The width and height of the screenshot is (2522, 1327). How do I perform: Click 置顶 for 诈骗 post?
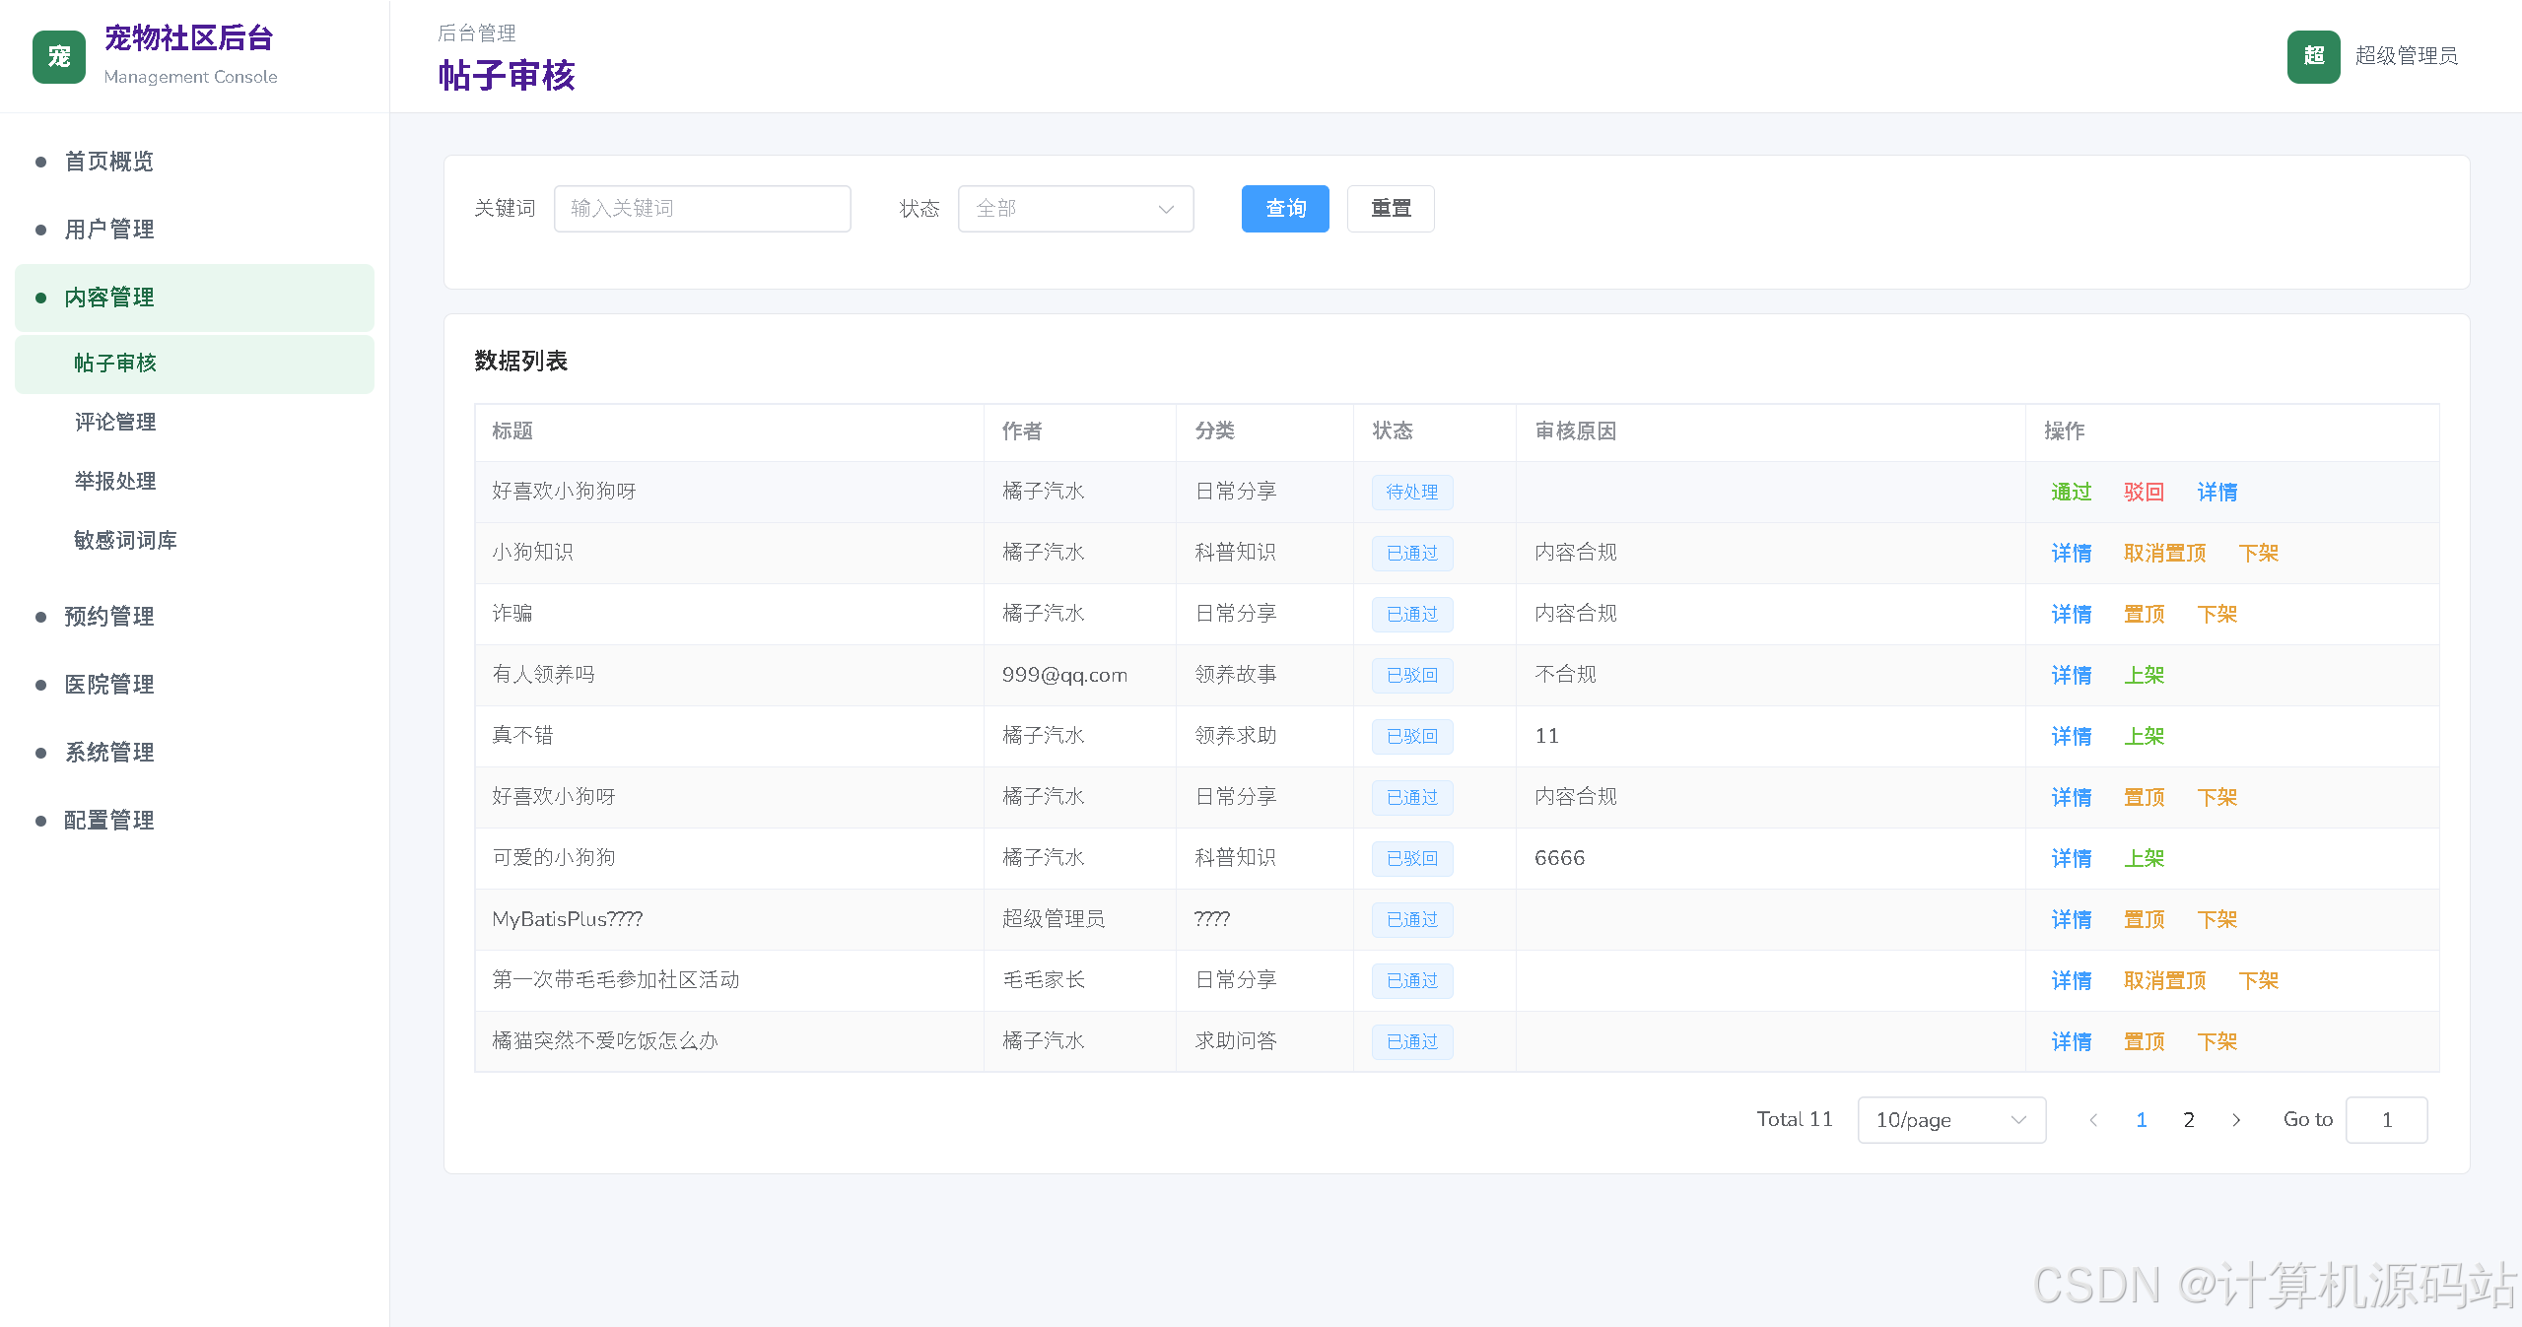2144,615
